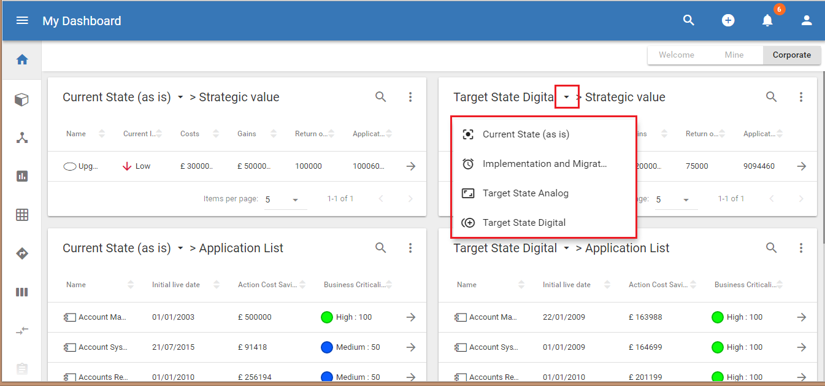
Task: Open the hamburger navigation menu
Action: 22,21
